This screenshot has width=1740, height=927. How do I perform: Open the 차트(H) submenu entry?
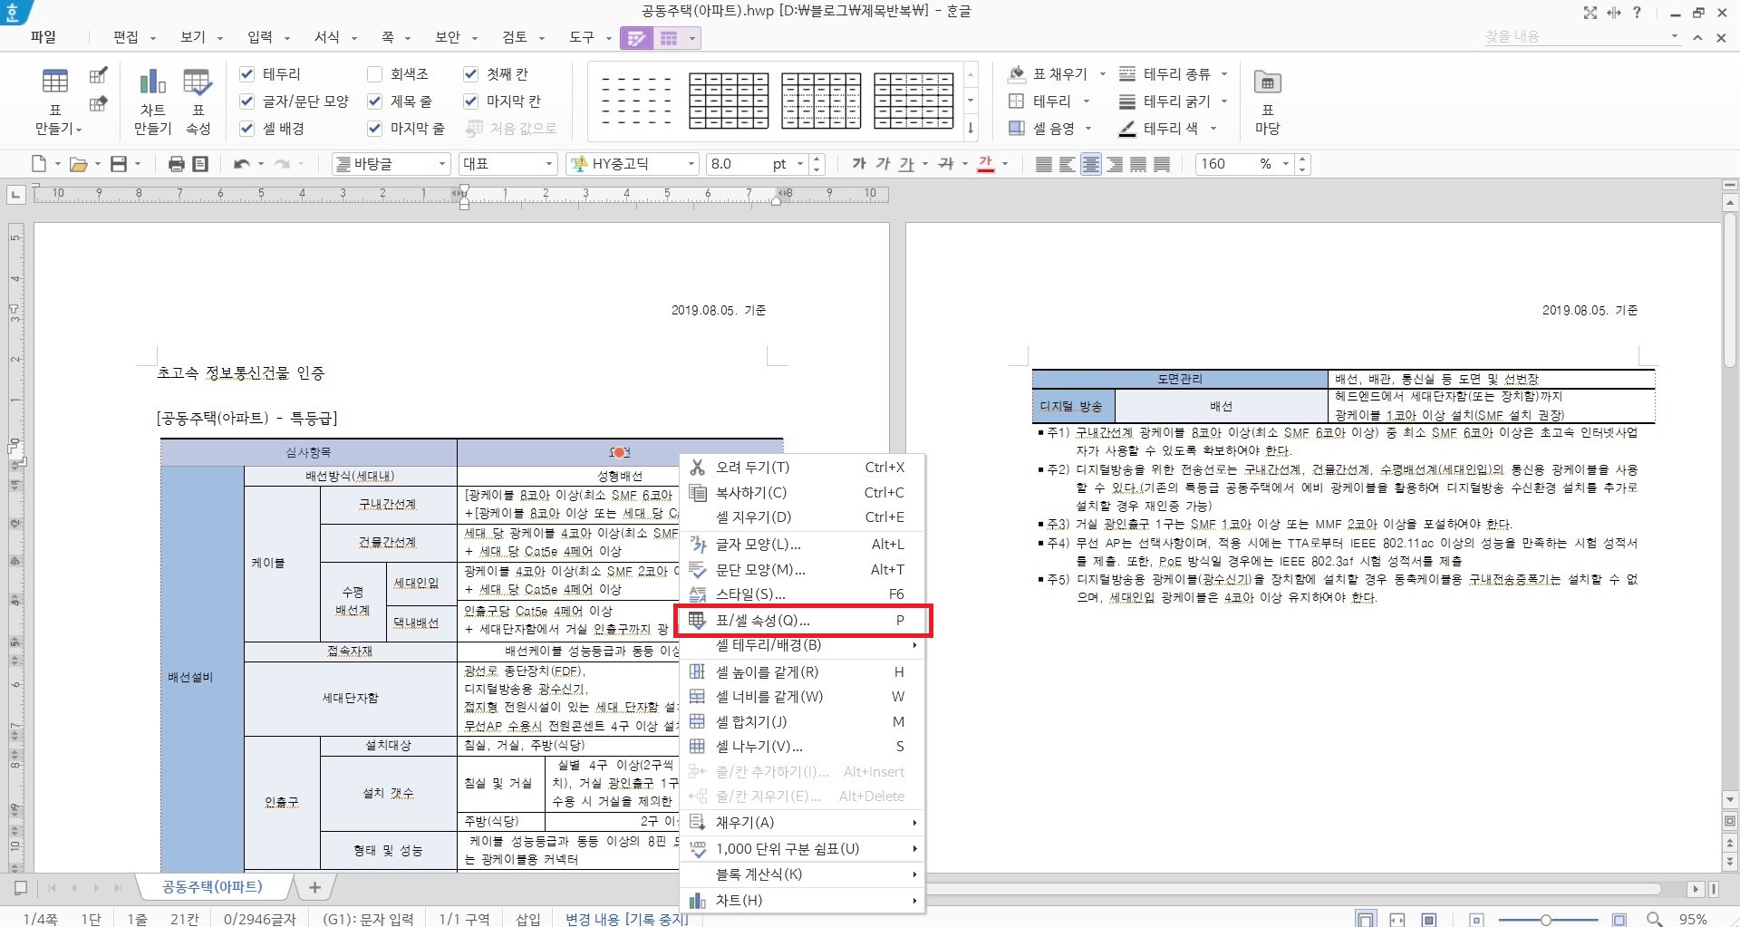click(x=802, y=901)
